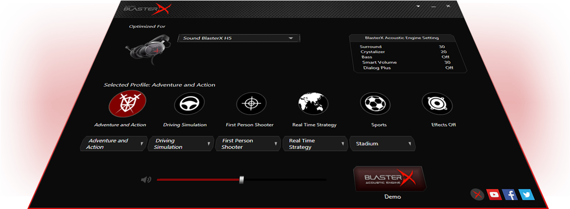Image resolution: width=570 pixels, height=209 pixels.
Task: Click the Bass setting row
Action: pyautogui.click(x=405, y=57)
